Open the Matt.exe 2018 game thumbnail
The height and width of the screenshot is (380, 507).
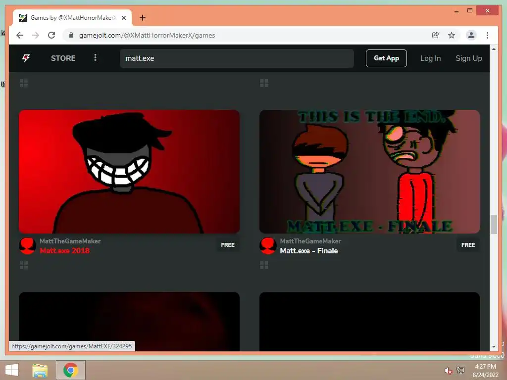point(129,172)
